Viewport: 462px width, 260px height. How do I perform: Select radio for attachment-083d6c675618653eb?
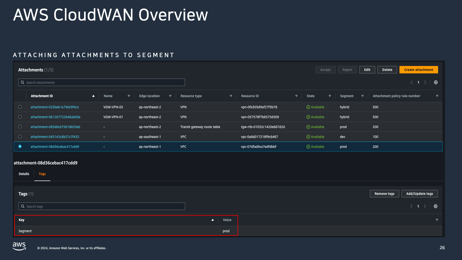(20, 127)
